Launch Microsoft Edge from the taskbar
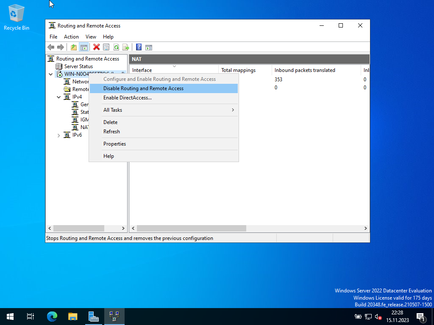Image resolution: width=434 pixels, height=325 pixels. point(52,317)
